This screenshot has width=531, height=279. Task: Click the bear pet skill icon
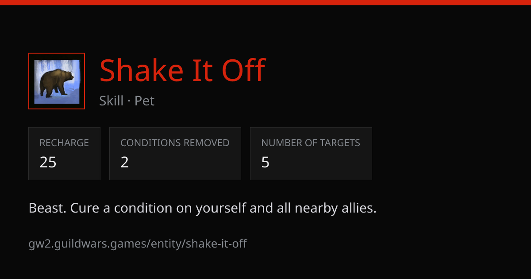[57, 81]
